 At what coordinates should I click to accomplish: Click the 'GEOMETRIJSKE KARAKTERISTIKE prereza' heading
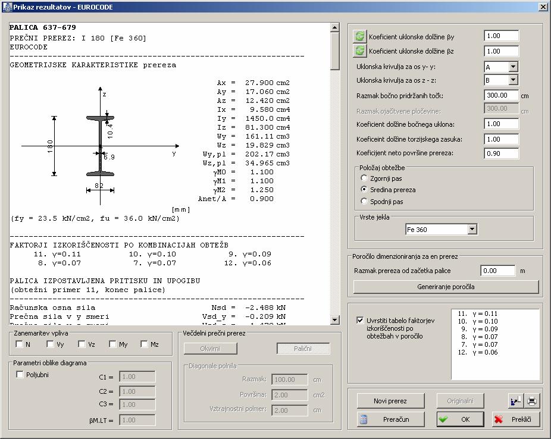[93, 65]
